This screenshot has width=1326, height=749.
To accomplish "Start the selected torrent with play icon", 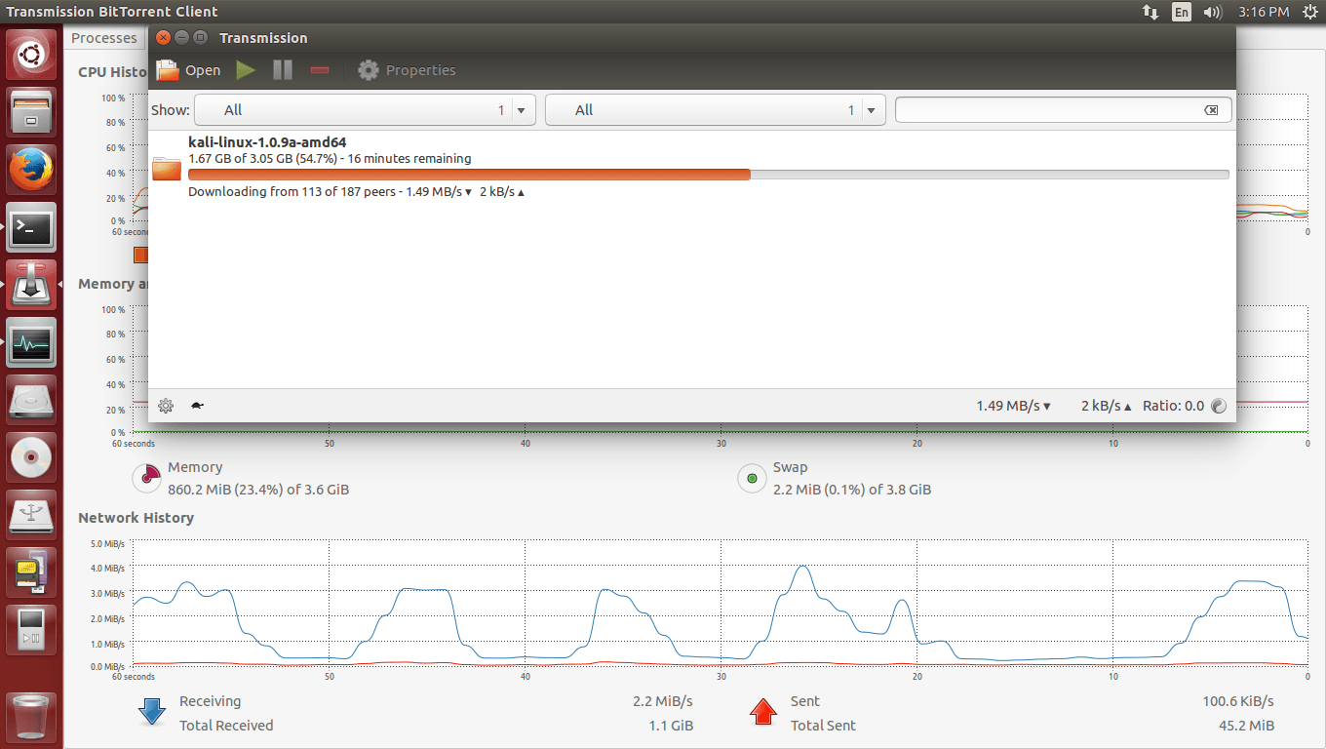I will pos(246,70).
